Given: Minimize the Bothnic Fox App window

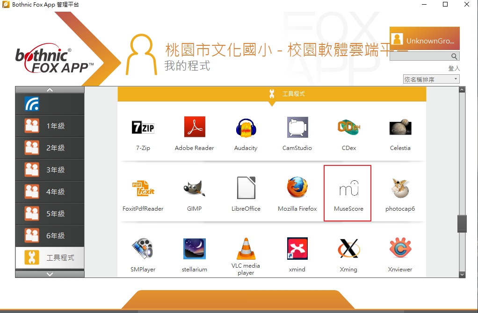Looking at the screenshot, I should (424, 4).
